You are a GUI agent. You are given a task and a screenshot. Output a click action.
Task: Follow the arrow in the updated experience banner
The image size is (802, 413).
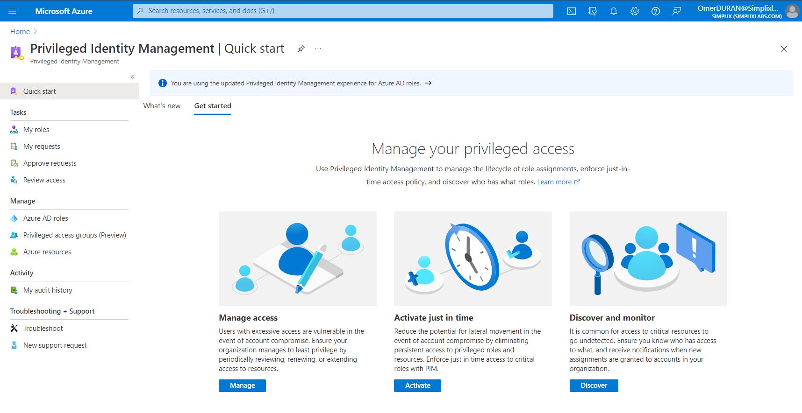click(x=428, y=83)
